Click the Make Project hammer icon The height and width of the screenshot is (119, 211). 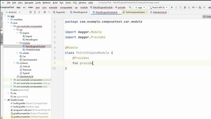130,7
